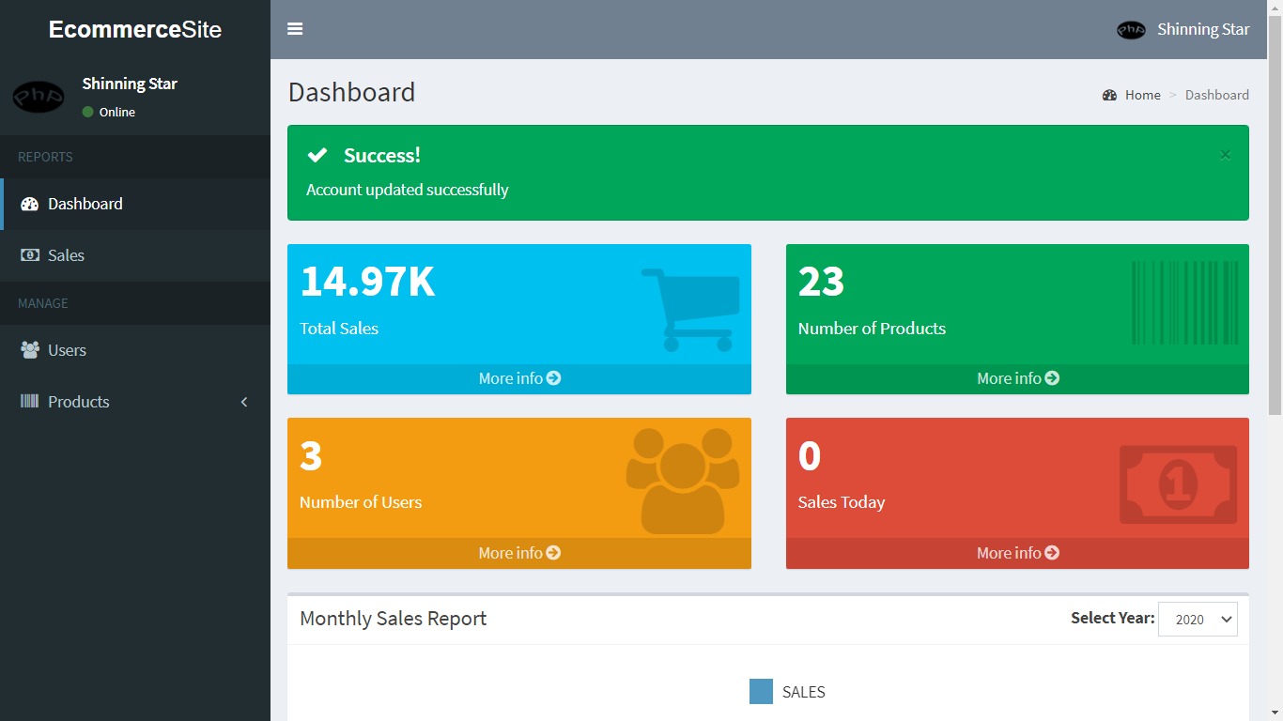Expand the Products submenu chevron
The image size is (1283, 721).
243,401
